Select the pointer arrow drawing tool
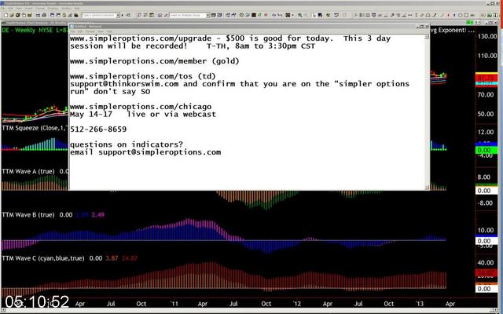This screenshot has width=503, height=314. click(x=314, y=15)
